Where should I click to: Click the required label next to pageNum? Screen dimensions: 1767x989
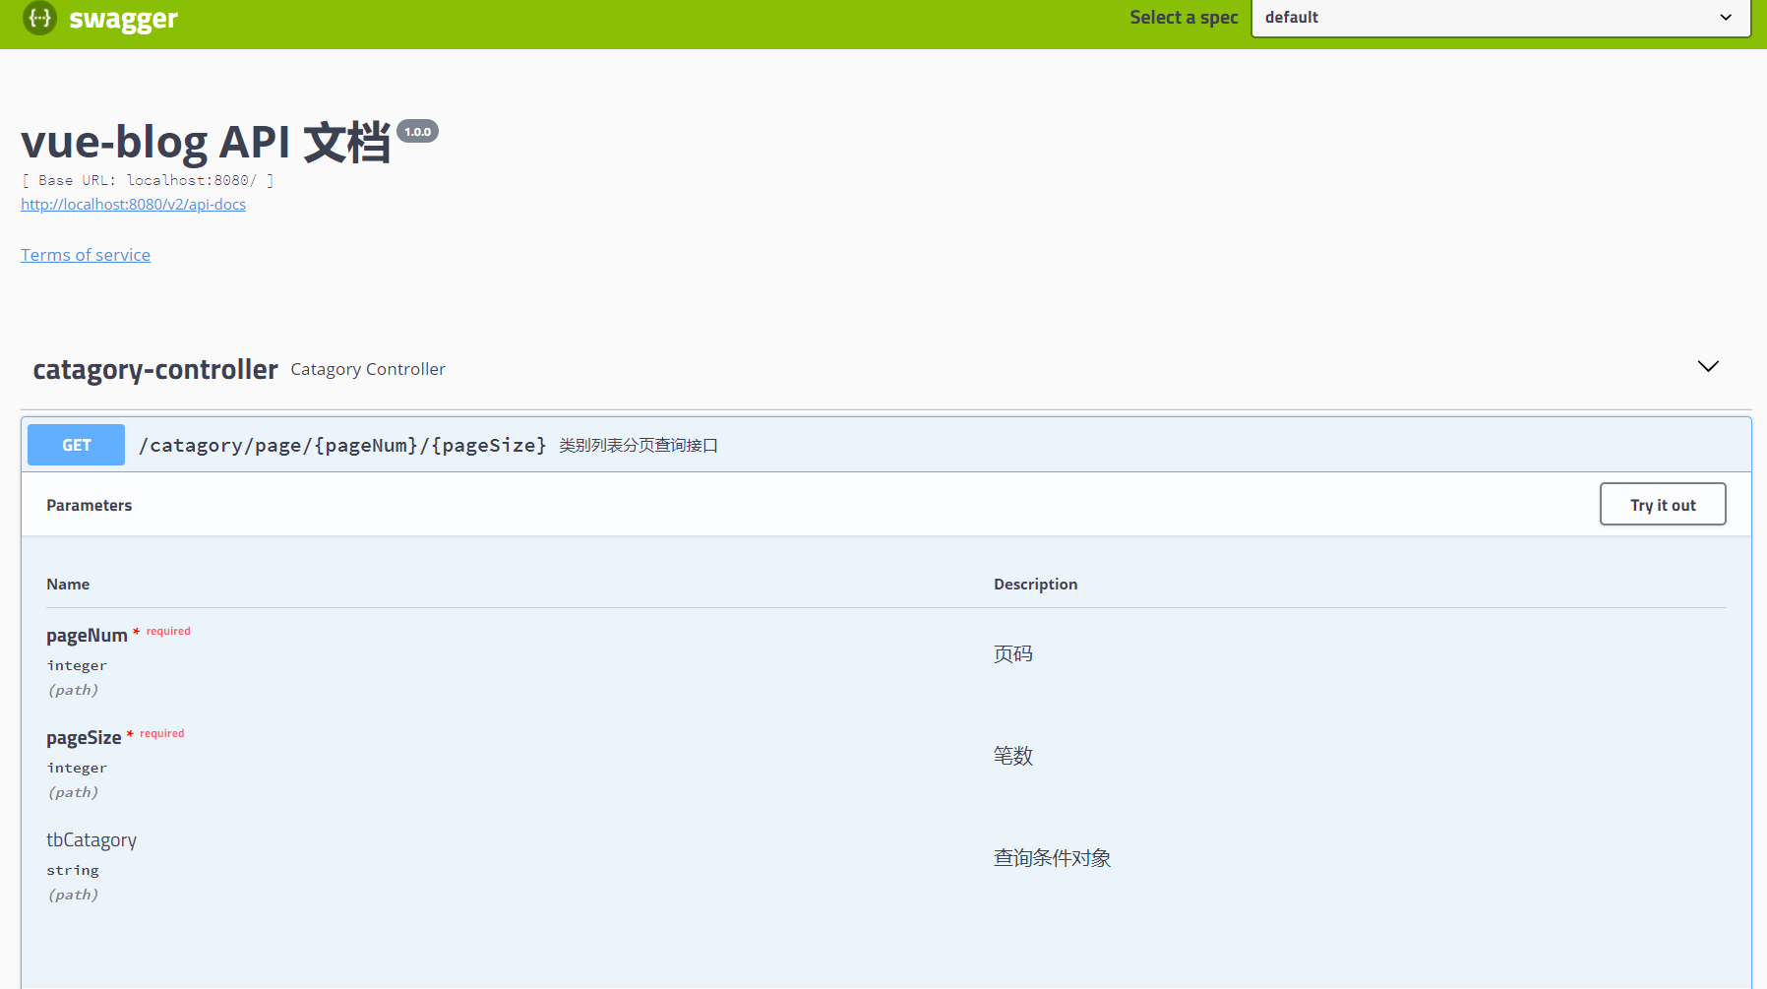click(168, 631)
